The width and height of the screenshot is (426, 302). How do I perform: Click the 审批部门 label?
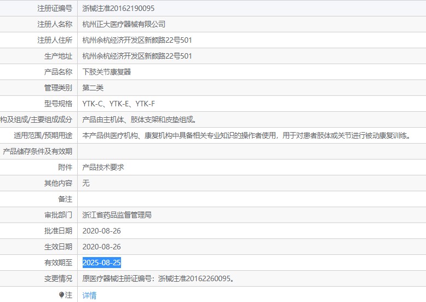[59, 215]
